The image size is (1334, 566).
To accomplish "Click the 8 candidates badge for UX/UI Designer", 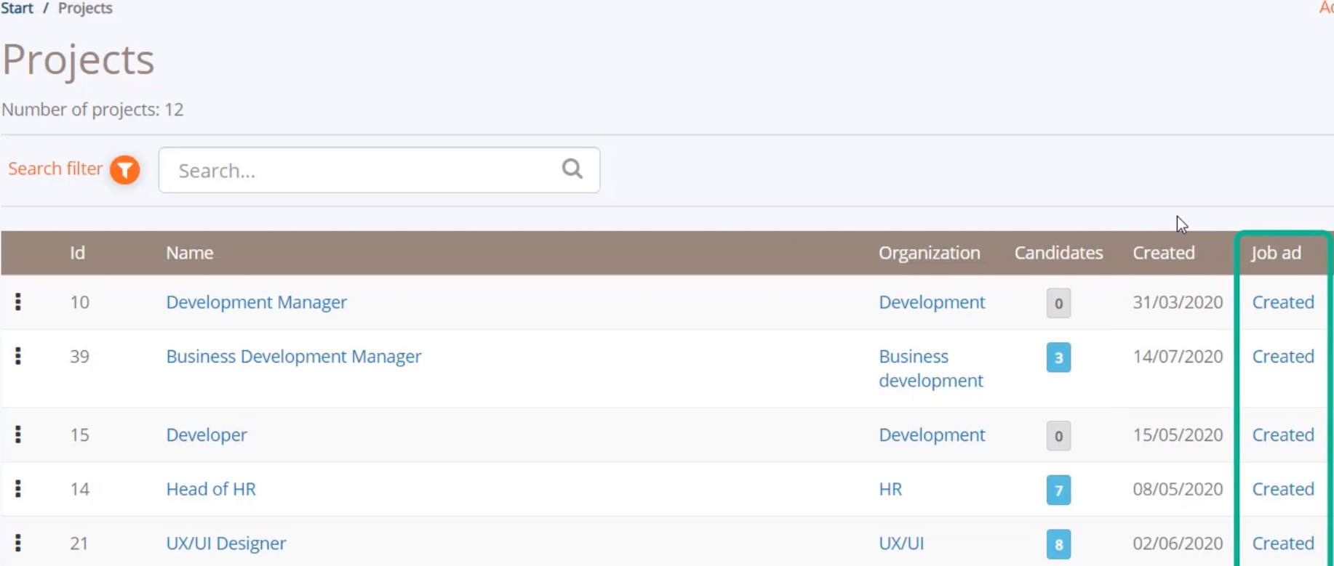I will [x=1058, y=544].
